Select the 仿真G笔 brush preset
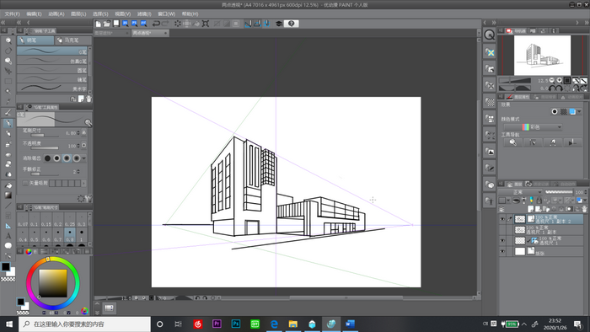The image size is (590, 332). coord(52,61)
